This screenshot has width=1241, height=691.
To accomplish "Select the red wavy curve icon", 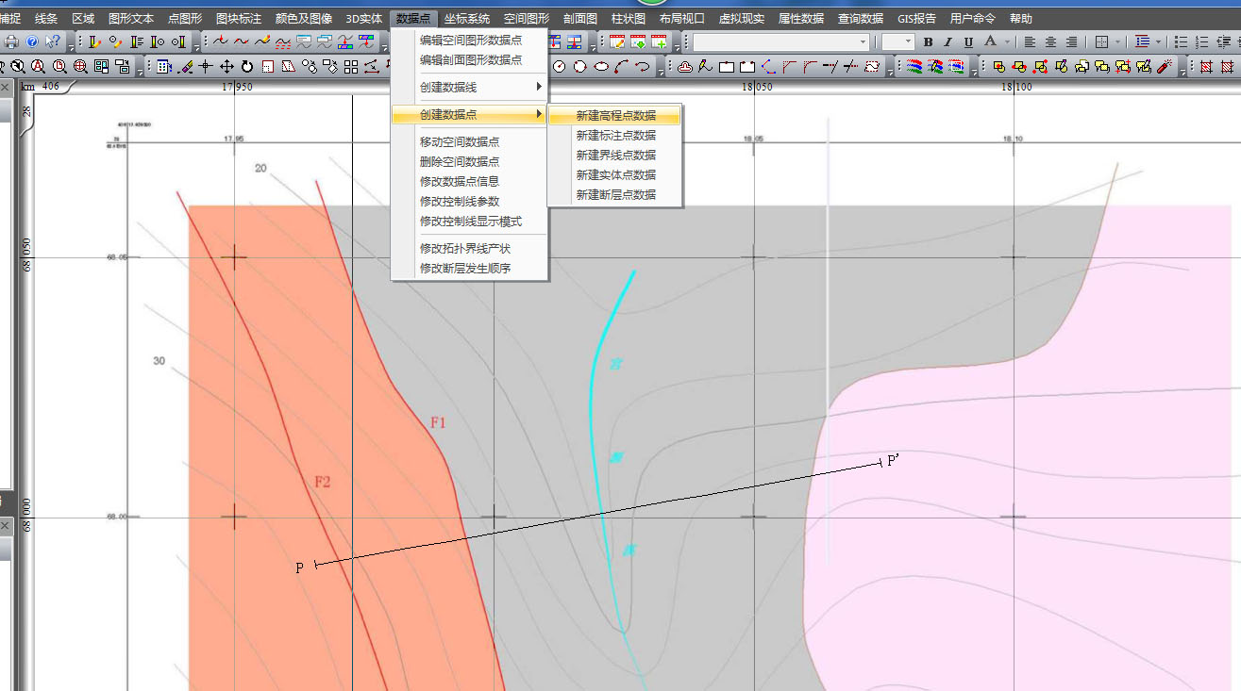I will pos(242,41).
